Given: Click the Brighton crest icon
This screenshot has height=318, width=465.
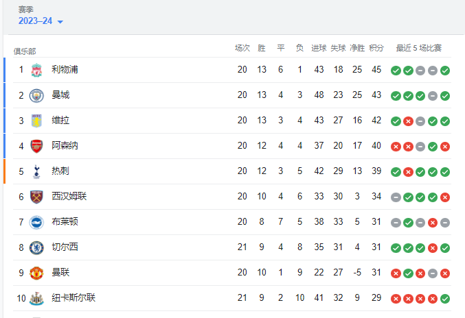Looking at the screenshot, I should coord(36,223).
